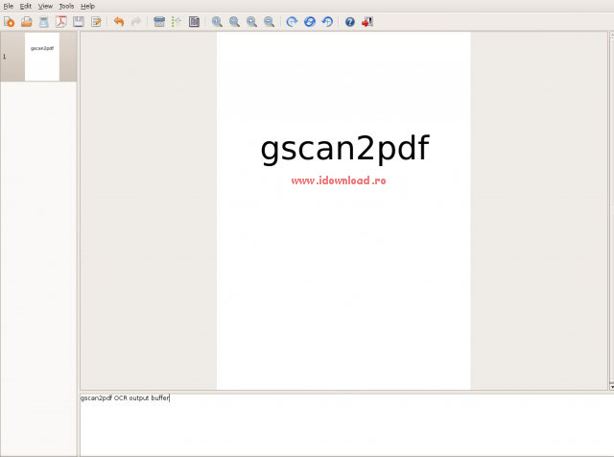Image resolution: width=614 pixels, height=457 pixels.
Task: Undo the last action with the orange arrow
Action: point(119,22)
